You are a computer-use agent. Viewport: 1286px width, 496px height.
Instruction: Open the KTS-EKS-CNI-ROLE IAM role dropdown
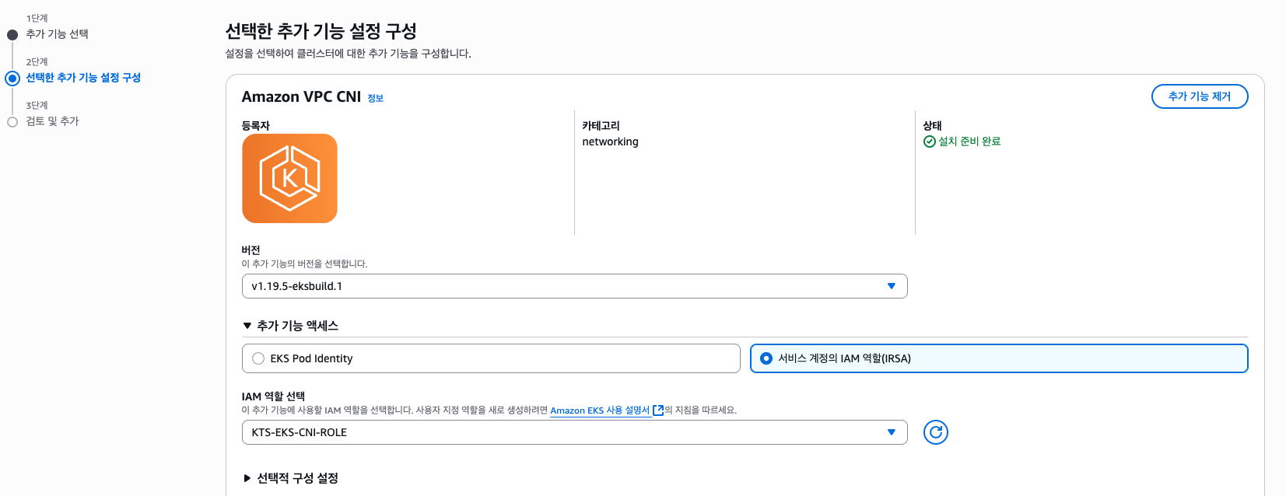point(574,432)
